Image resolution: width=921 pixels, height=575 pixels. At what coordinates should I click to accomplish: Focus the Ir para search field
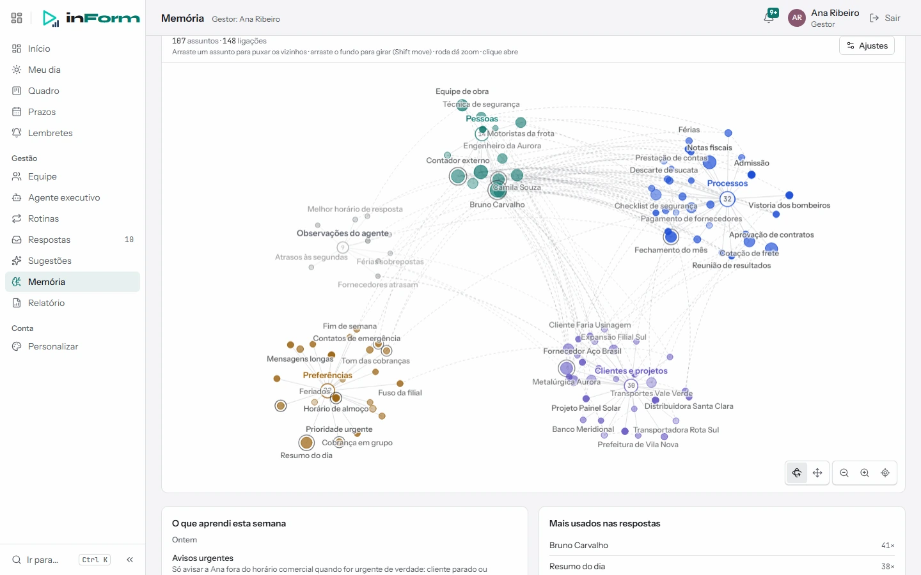tap(61, 560)
